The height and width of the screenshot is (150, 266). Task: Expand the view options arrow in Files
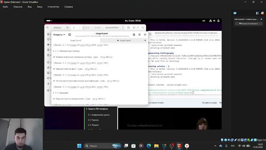click(x=138, y=27)
